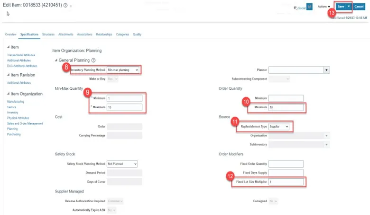
Task: Click the Save button
Action: point(341,7)
